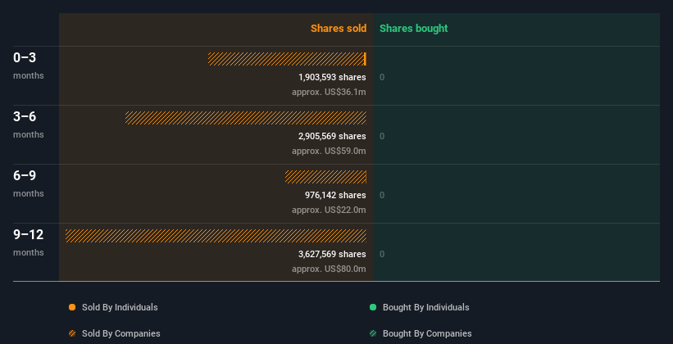Click the Sold By Companies hatched icon

72,333
